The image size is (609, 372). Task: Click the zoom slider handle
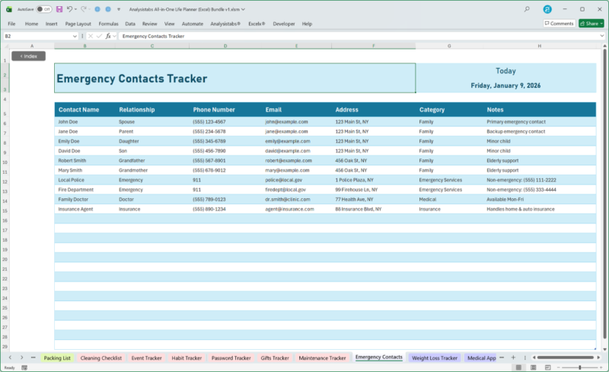pos(580,367)
